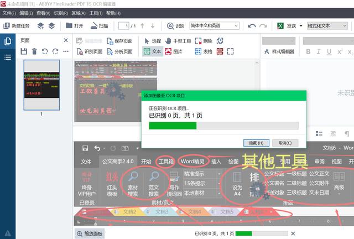Click the add-layer stack icon with plus

point(40,26)
